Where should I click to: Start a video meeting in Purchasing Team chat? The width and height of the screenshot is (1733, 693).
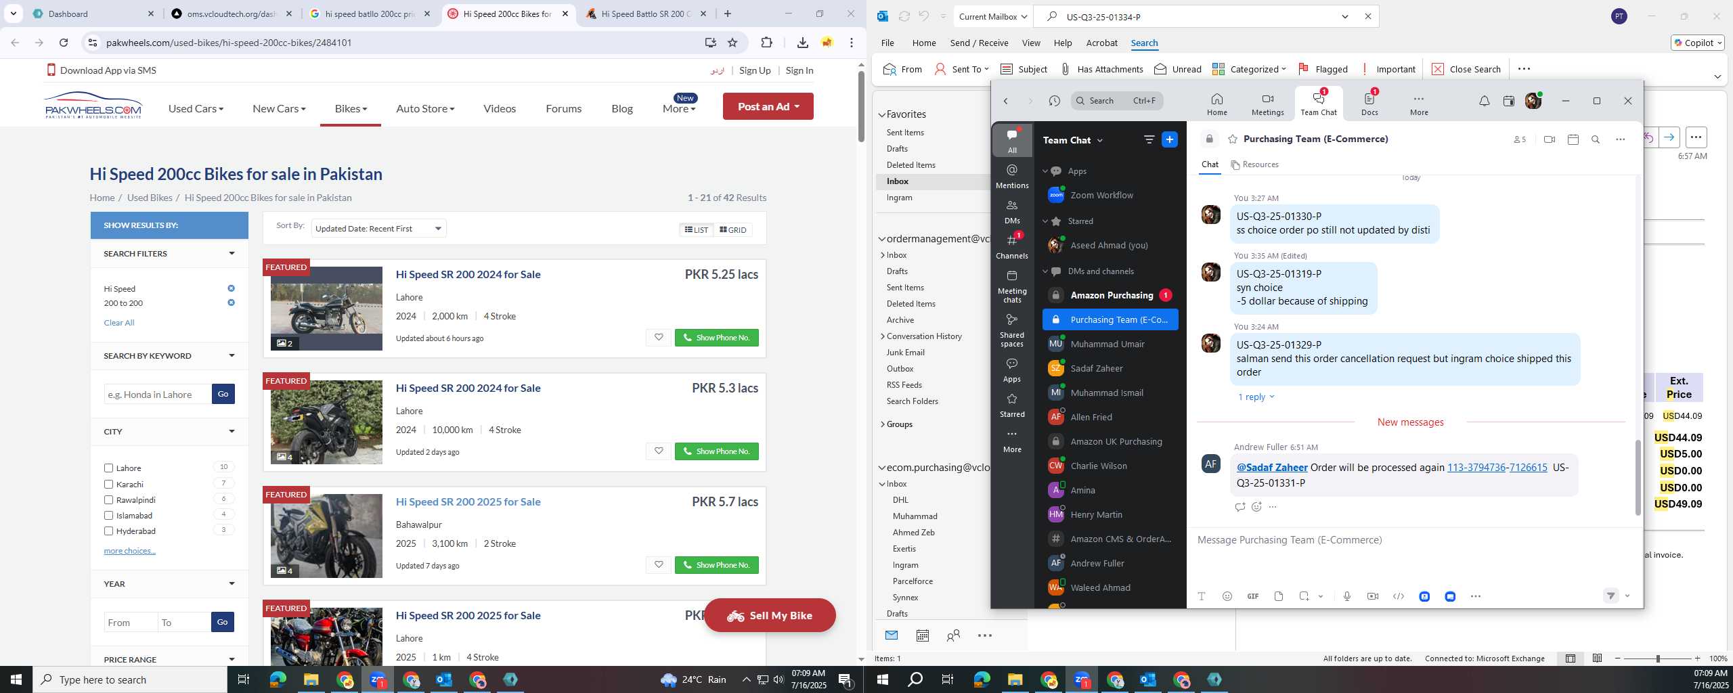(1549, 139)
